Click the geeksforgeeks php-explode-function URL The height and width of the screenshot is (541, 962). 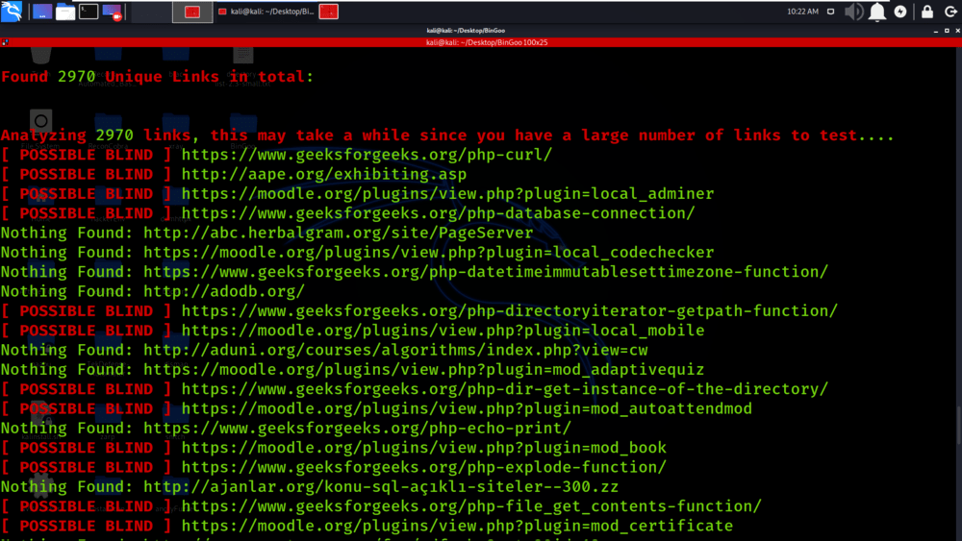pos(423,467)
